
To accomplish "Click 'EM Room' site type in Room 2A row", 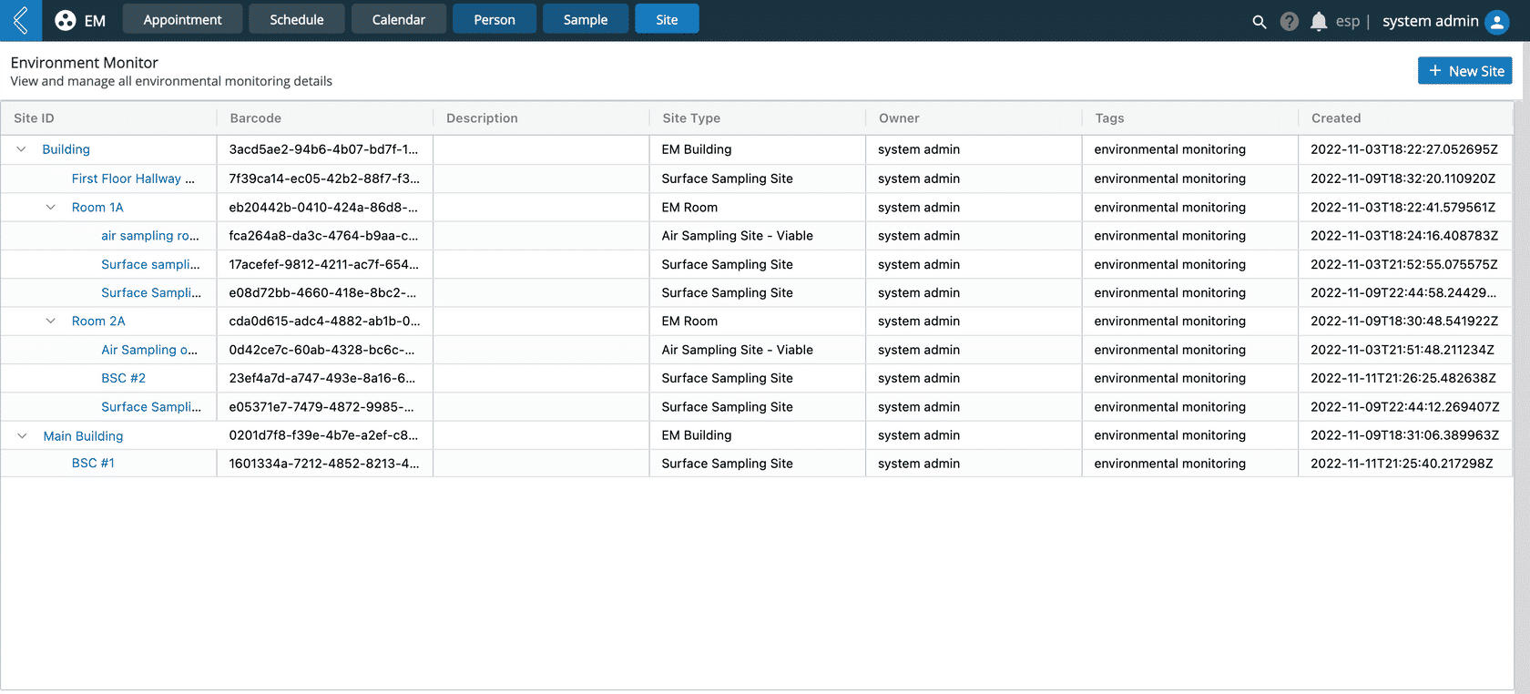I will pos(689,321).
